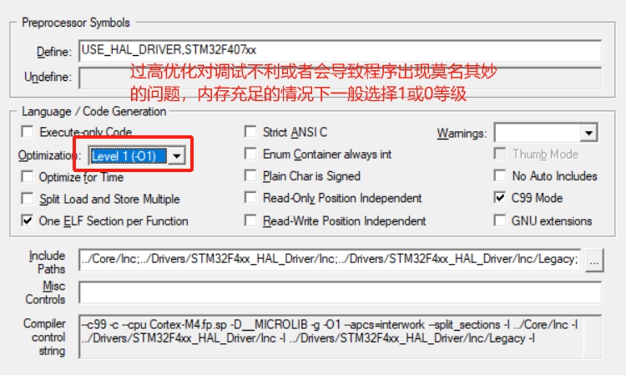Click the Compiler control string box
This screenshot has width=626, height=375.
click(x=341, y=337)
